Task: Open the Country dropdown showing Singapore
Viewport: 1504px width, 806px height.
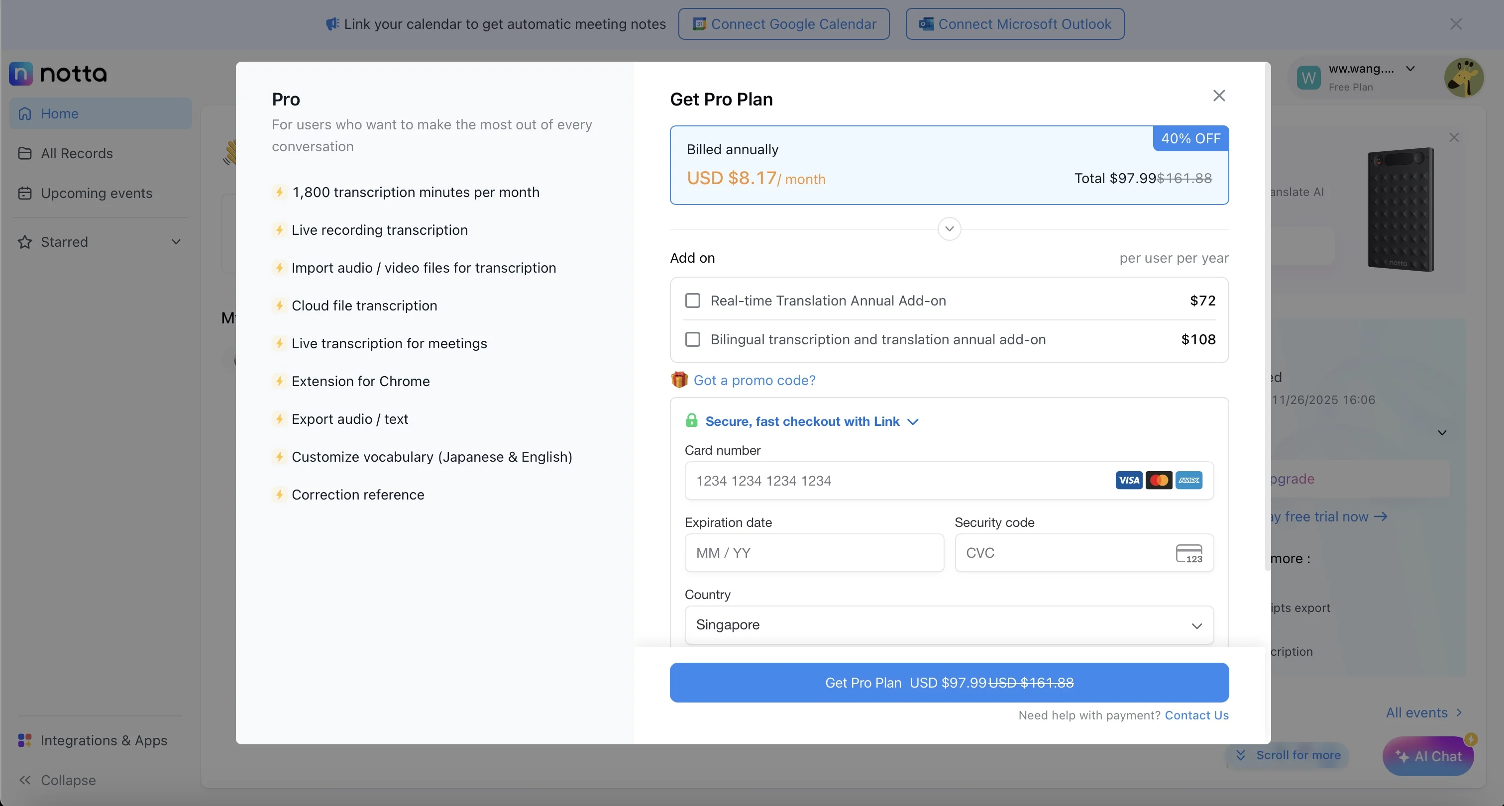Action: coord(949,624)
